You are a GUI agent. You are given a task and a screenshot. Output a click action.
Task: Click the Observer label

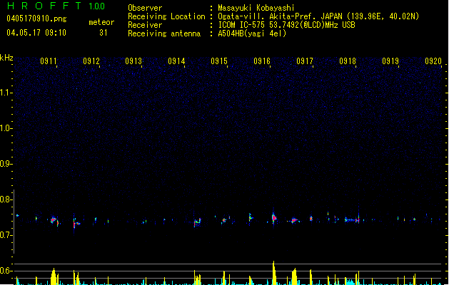pyautogui.click(x=145, y=8)
